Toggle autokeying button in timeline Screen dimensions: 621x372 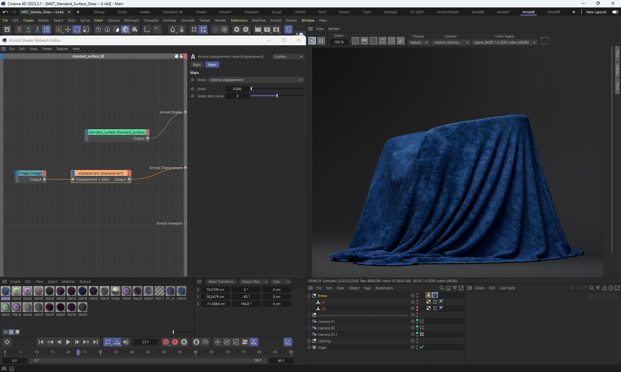175,342
